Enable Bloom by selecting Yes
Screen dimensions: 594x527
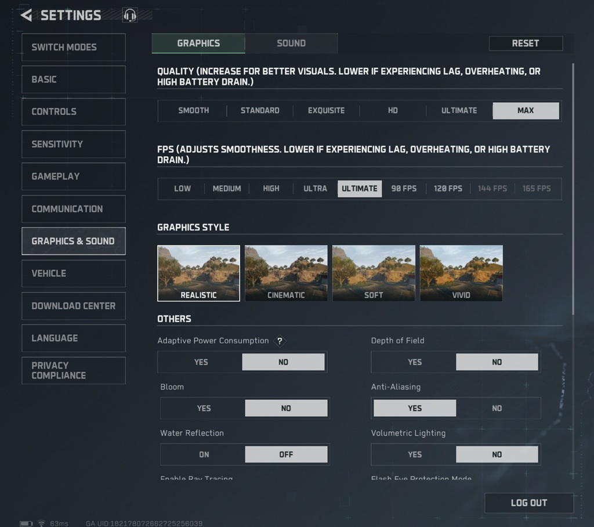coord(203,408)
